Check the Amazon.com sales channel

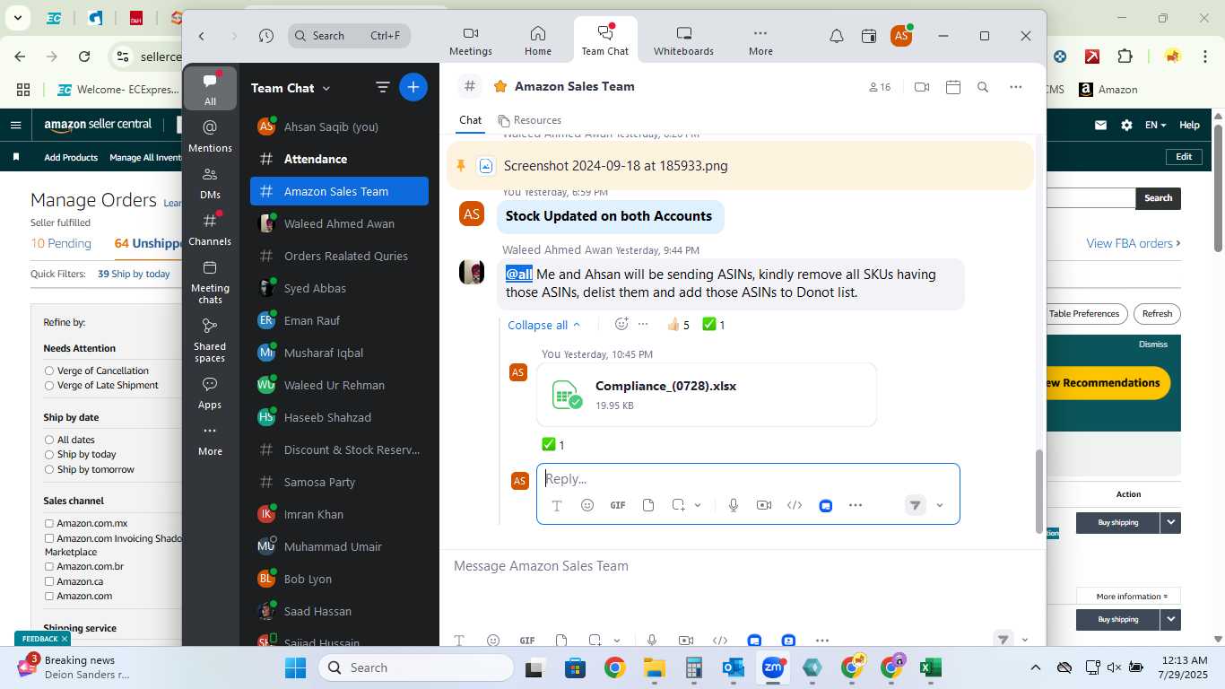click(49, 596)
